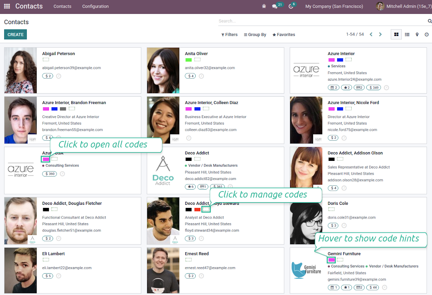Open Gemini Furniture logo thumbnail
The image size is (432, 295).
click(x=306, y=270)
